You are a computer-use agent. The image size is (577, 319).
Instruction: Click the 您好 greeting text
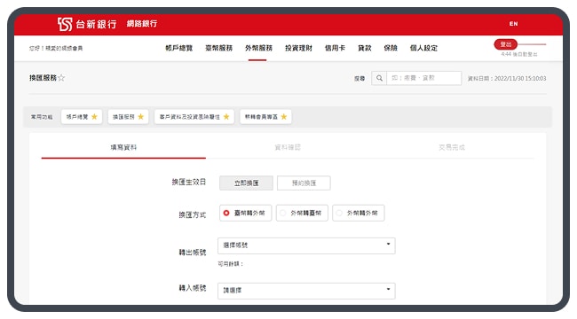pyautogui.click(x=56, y=49)
